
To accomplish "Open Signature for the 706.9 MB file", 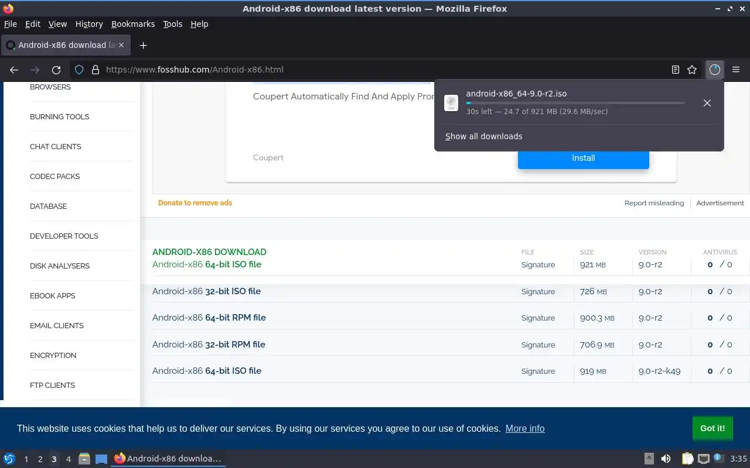I will coord(538,345).
